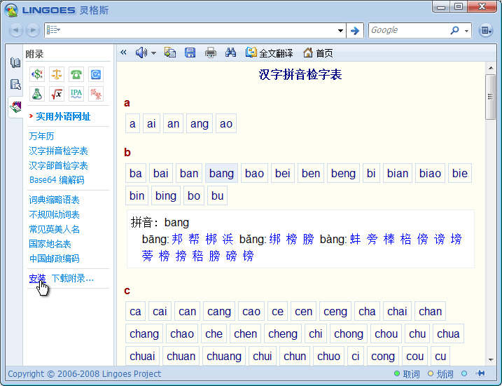Screen dimensions: 502x386
Task: Open the main menu button at top right
Action: pyautogui.click(x=485, y=30)
